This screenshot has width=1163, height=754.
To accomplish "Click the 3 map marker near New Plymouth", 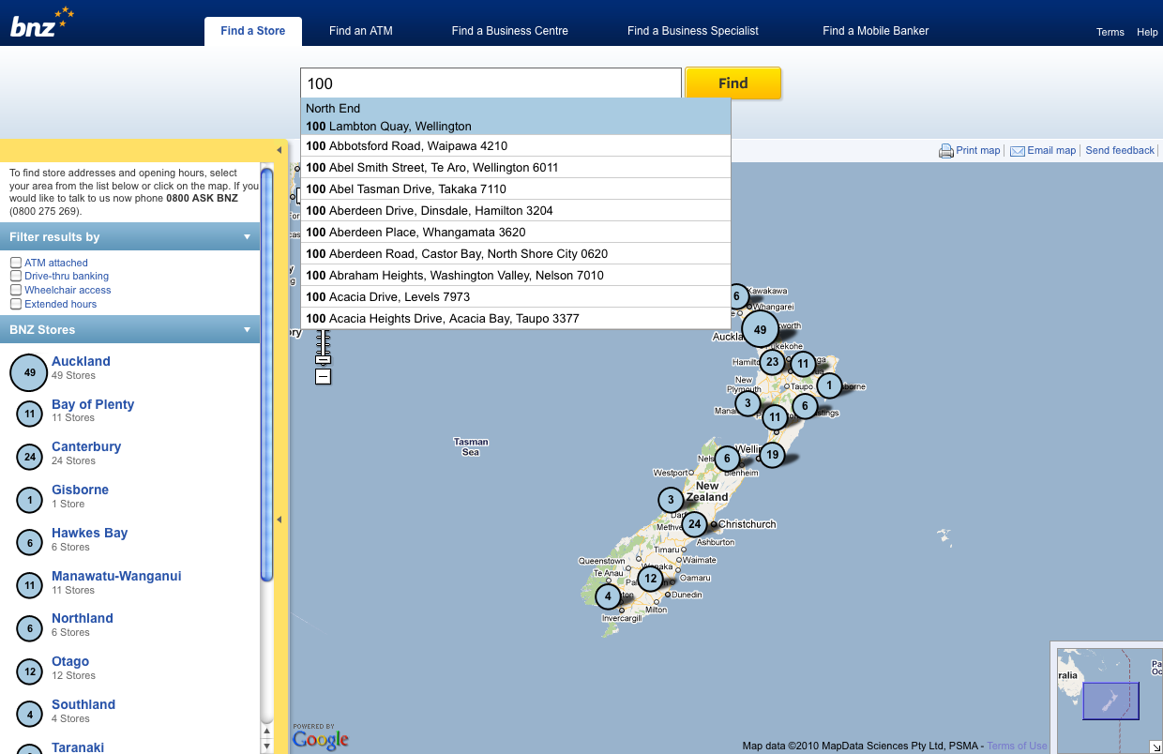I will coord(747,403).
